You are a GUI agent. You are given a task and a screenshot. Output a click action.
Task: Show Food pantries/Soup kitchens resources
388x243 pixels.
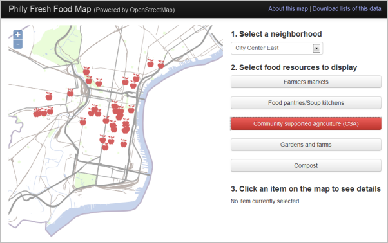pos(306,103)
